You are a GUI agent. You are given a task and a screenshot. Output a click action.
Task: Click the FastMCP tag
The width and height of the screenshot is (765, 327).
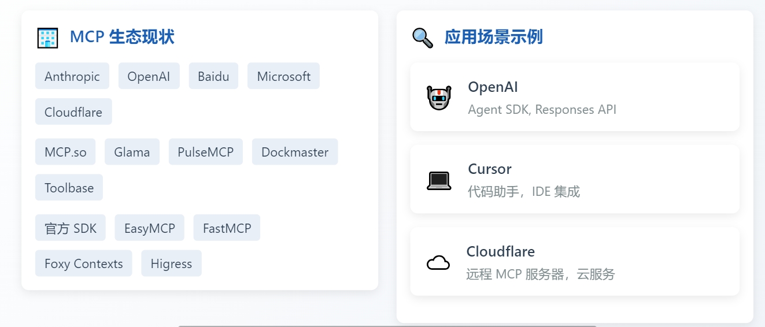(x=227, y=228)
